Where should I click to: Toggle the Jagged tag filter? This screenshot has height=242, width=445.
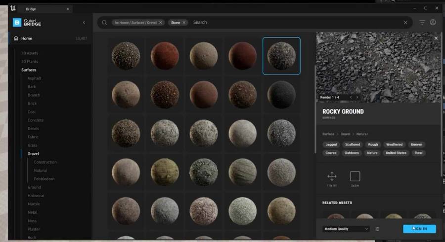pyautogui.click(x=331, y=144)
